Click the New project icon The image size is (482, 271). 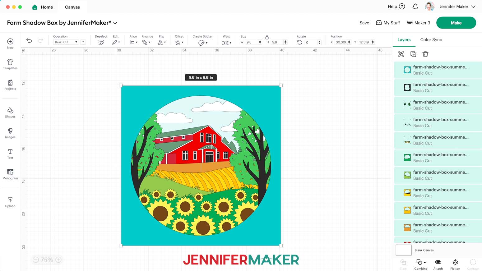10,41
